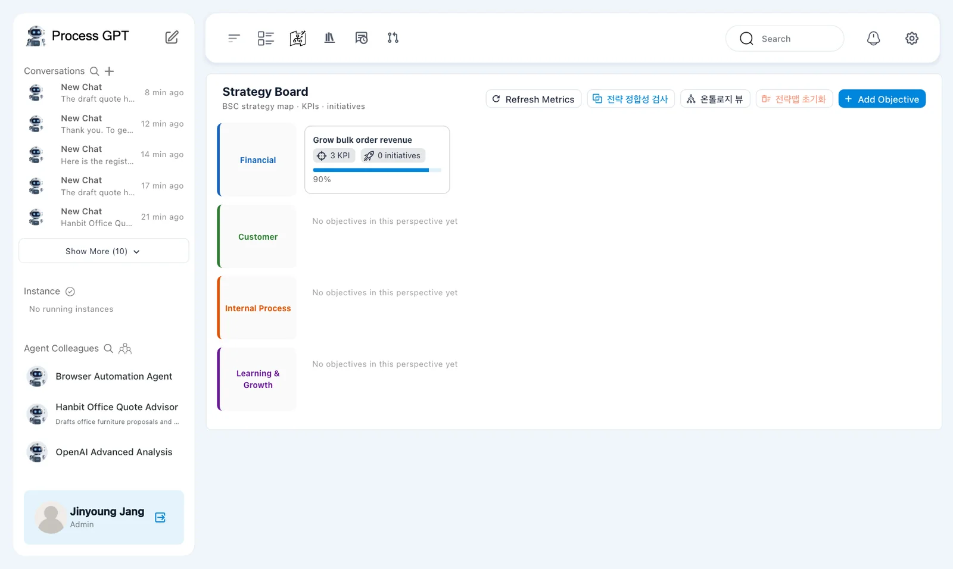Open the task list view icon
Image resolution: width=953 pixels, height=569 pixels.
click(x=266, y=38)
